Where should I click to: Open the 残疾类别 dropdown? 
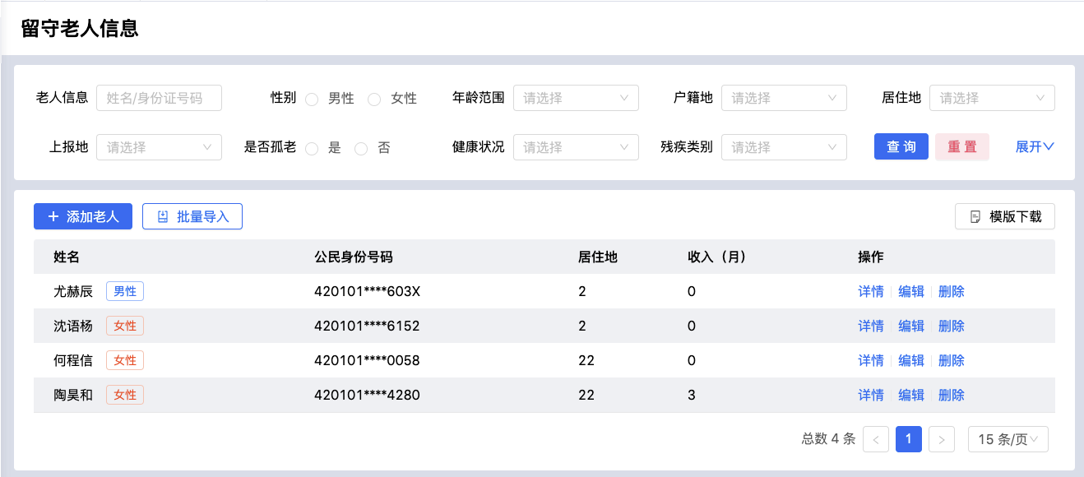pyautogui.click(x=784, y=147)
